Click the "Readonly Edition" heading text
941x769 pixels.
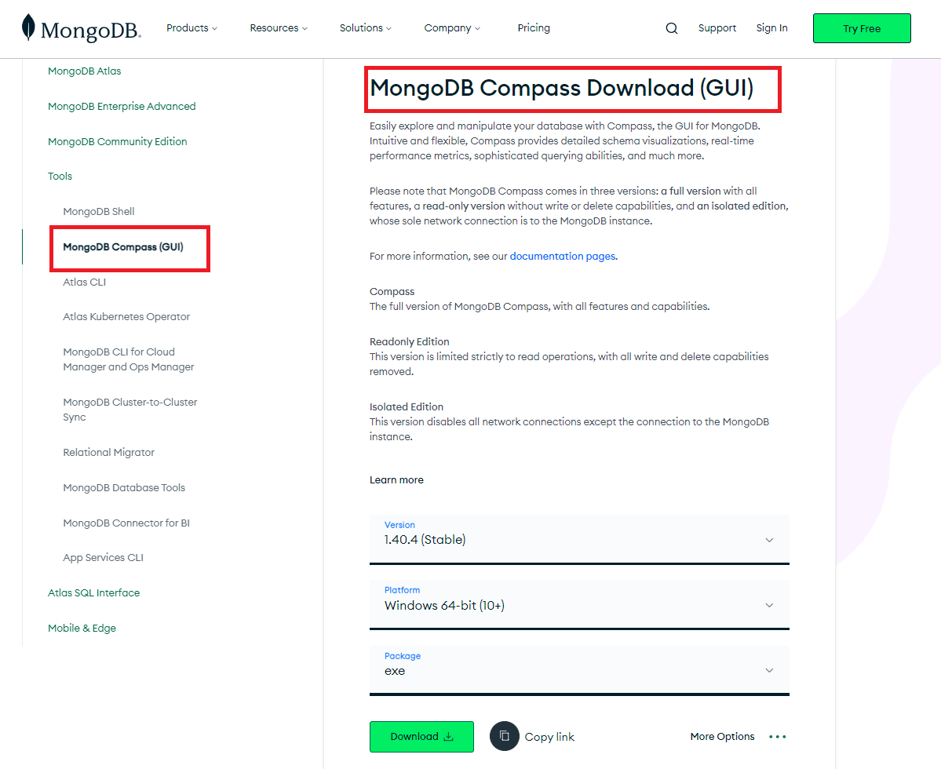[410, 342]
